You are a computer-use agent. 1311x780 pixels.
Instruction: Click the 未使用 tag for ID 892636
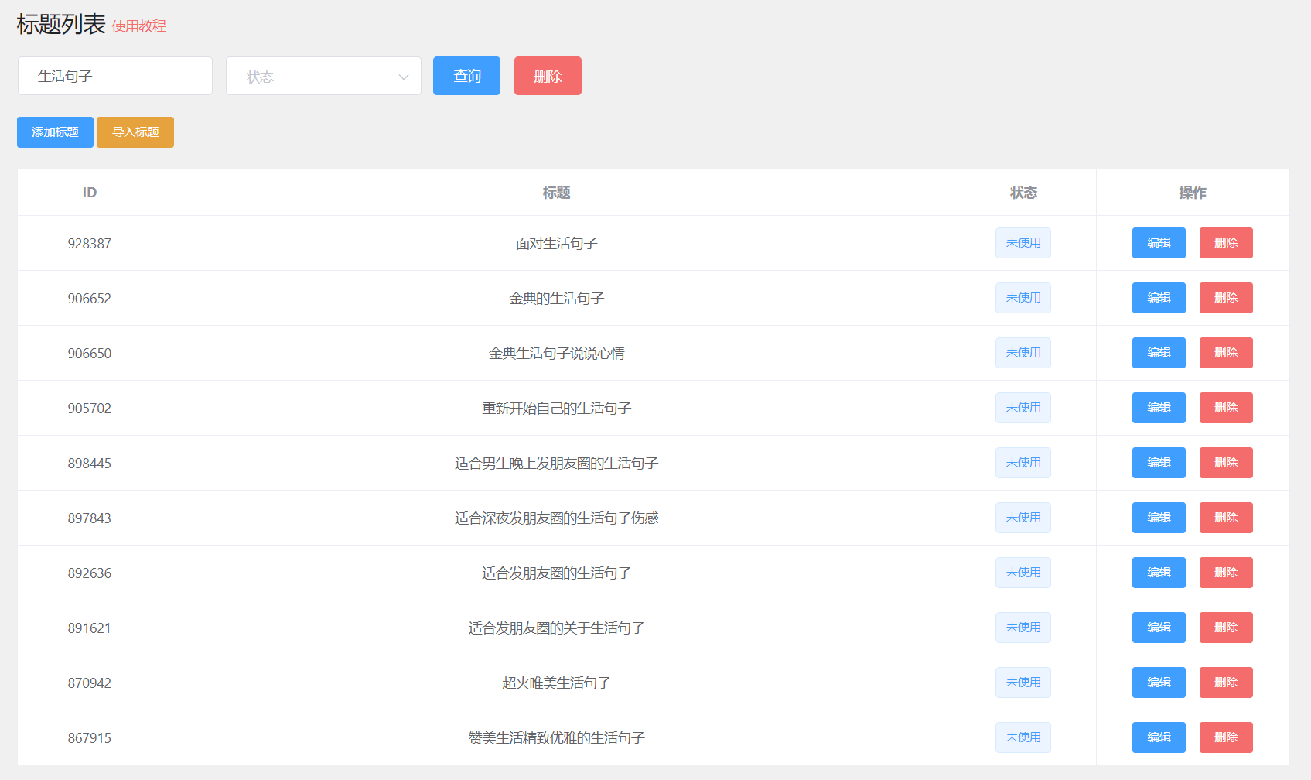click(x=1023, y=573)
